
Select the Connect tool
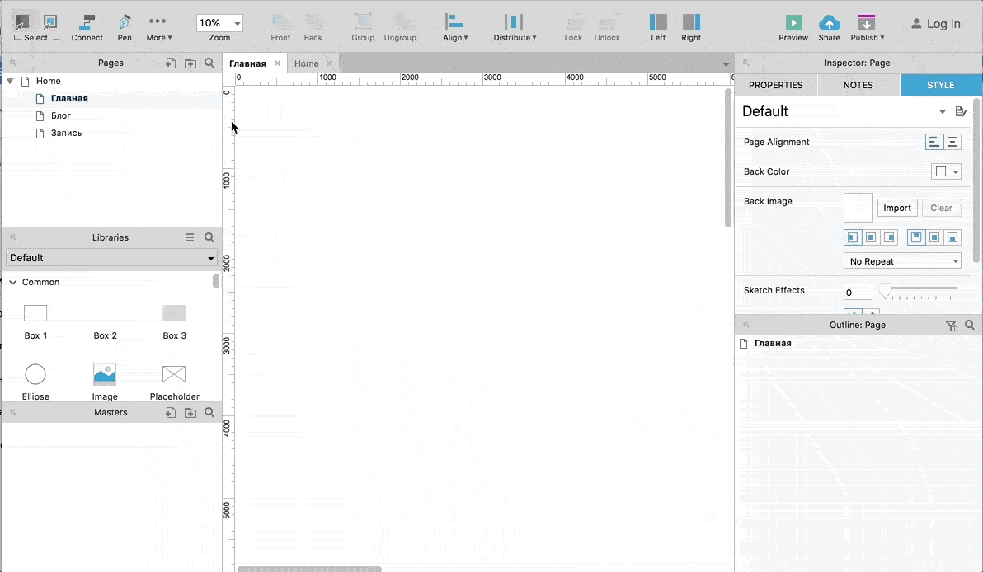click(x=87, y=28)
